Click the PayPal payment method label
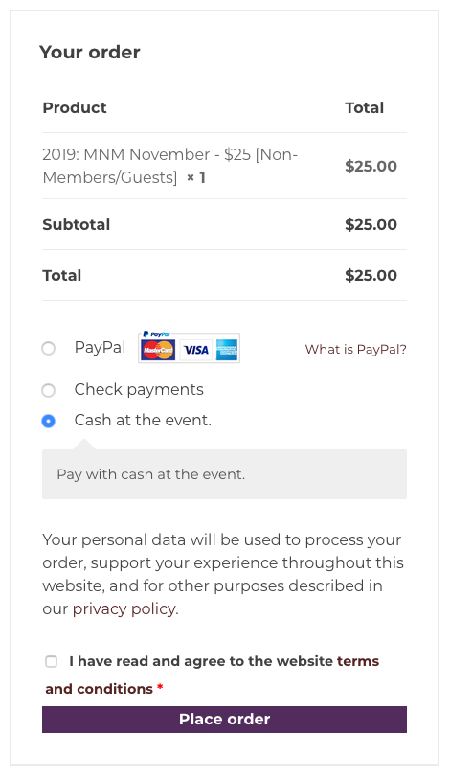The image size is (450, 780). click(100, 347)
